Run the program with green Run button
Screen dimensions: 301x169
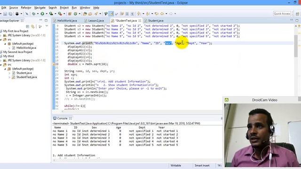(42, 14)
